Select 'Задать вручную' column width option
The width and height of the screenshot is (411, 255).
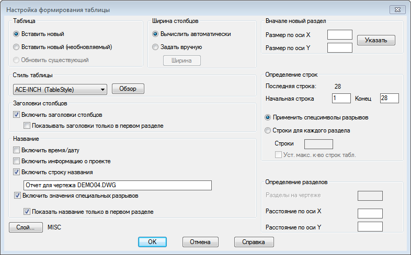pos(155,47)
